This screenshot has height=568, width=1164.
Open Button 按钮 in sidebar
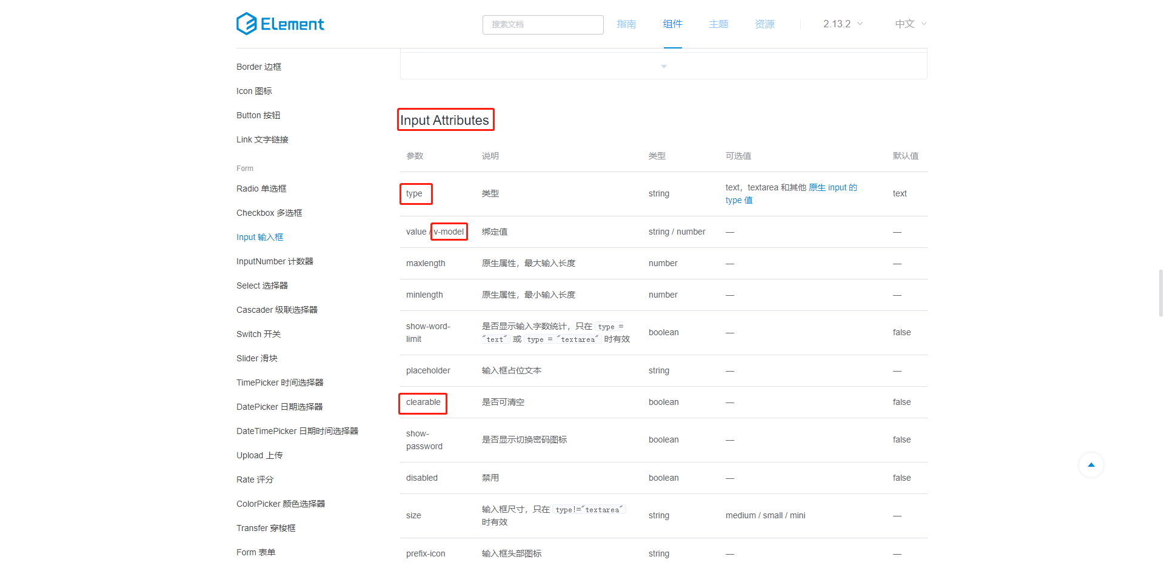[258, 115]
